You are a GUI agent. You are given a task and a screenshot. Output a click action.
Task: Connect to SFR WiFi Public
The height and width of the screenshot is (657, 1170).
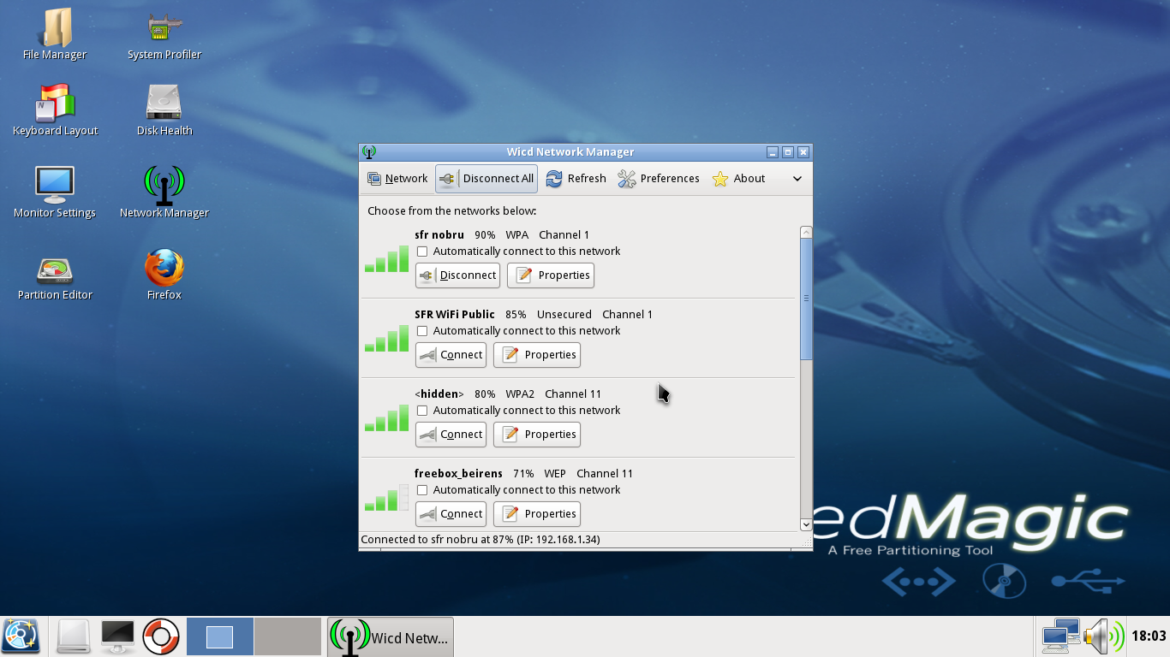point(451,355)
